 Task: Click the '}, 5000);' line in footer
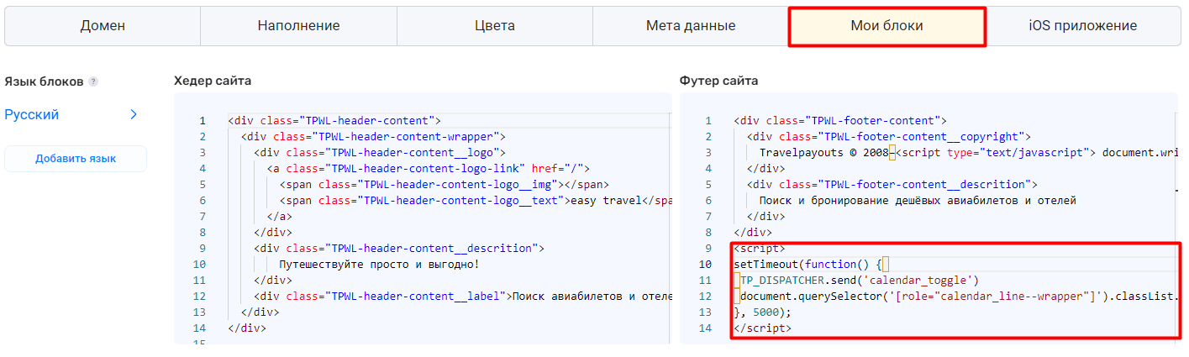click(x=762, y=312)
